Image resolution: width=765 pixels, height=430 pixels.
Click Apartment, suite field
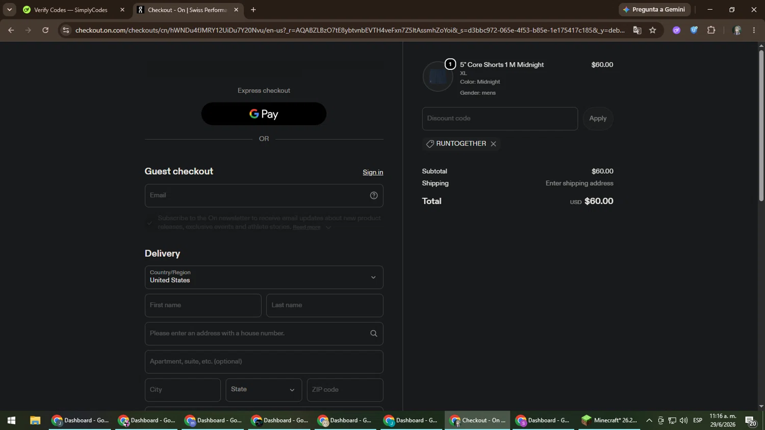[264, 362]
